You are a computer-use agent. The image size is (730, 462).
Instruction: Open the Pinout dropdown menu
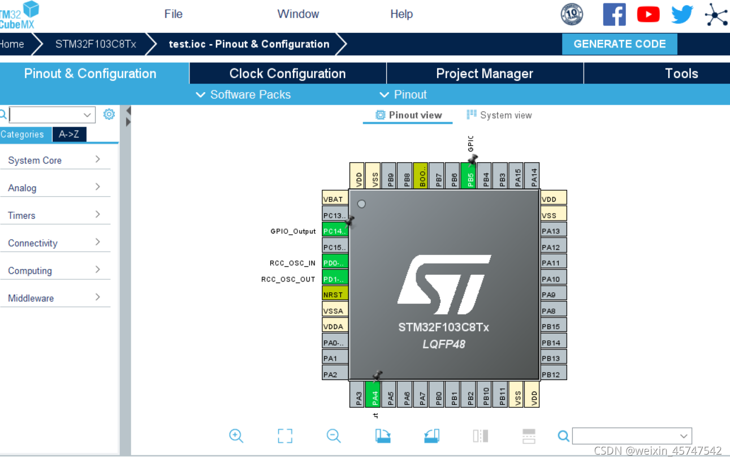point(403,94)
